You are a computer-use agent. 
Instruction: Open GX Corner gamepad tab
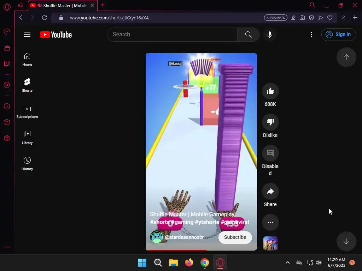[x=21, y=5]
